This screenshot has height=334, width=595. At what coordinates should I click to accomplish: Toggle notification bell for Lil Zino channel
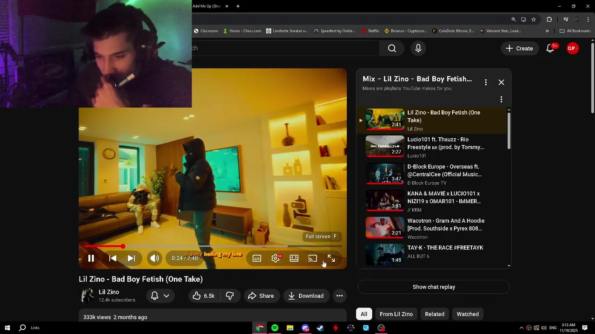click(x=155, y=296)
